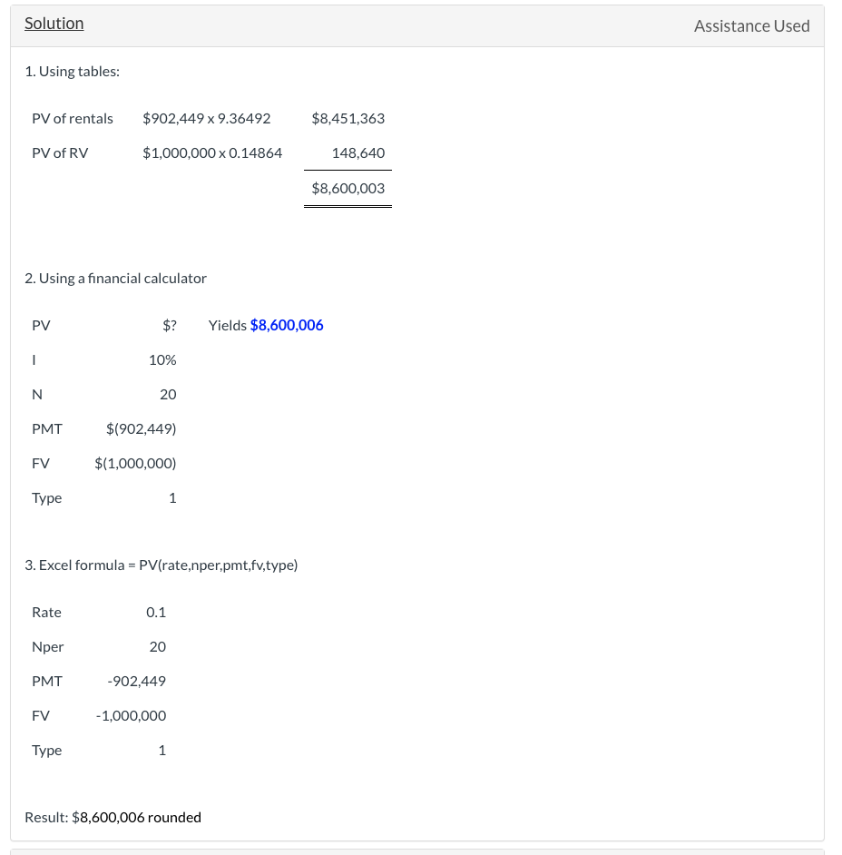Click the N 20 entry
The image size is (842, 855).
point(100,394)
